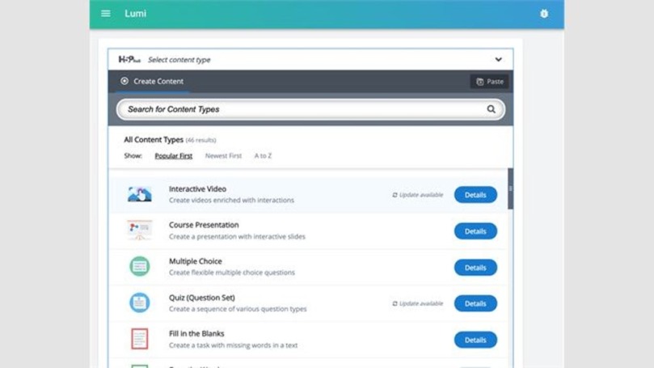
Task: Focus the Search for Content Types field
Action: [310, 109]
